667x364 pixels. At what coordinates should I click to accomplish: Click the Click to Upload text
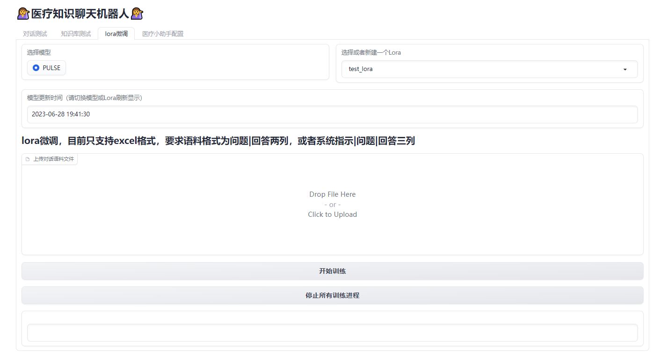(333, 214)
